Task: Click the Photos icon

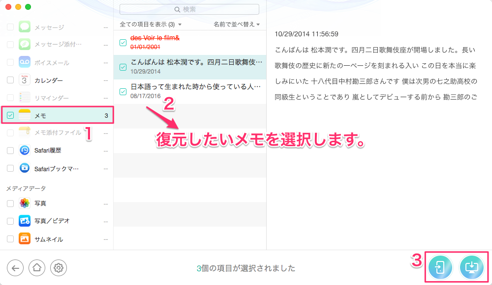Action: click(x=25, y=204)
